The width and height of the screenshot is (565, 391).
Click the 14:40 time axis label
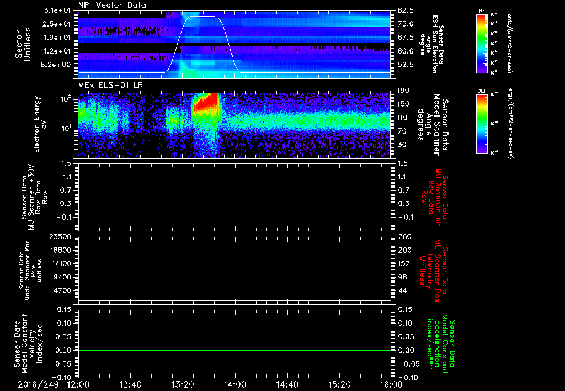287,385
